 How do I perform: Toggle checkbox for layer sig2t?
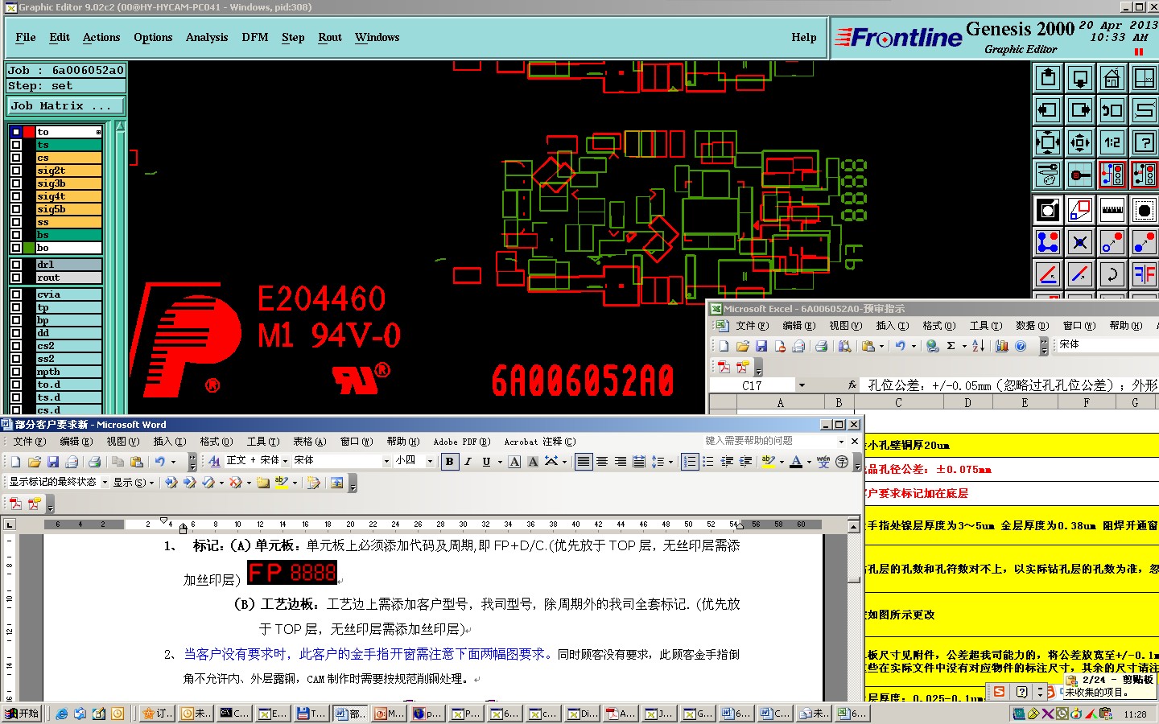click(16, 171)
